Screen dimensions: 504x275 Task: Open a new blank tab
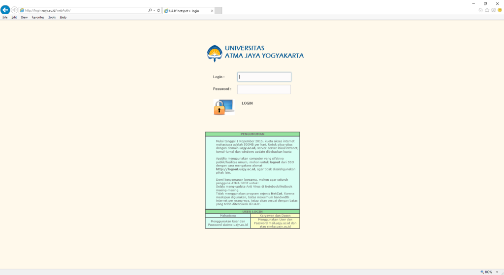click(218, 11)
